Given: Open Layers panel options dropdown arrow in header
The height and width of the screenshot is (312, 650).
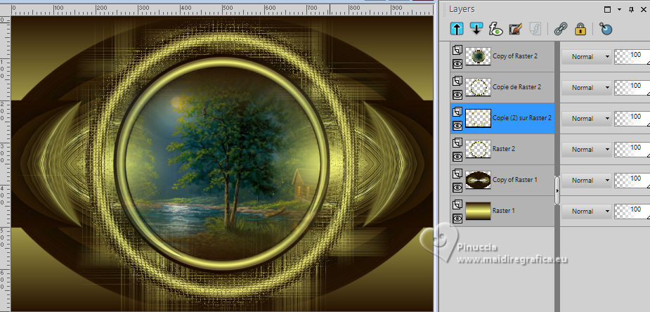Looking at the screenshot, I should 619,9.
